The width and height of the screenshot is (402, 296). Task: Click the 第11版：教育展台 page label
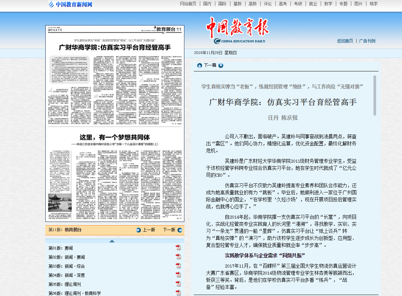pos(65,230)
